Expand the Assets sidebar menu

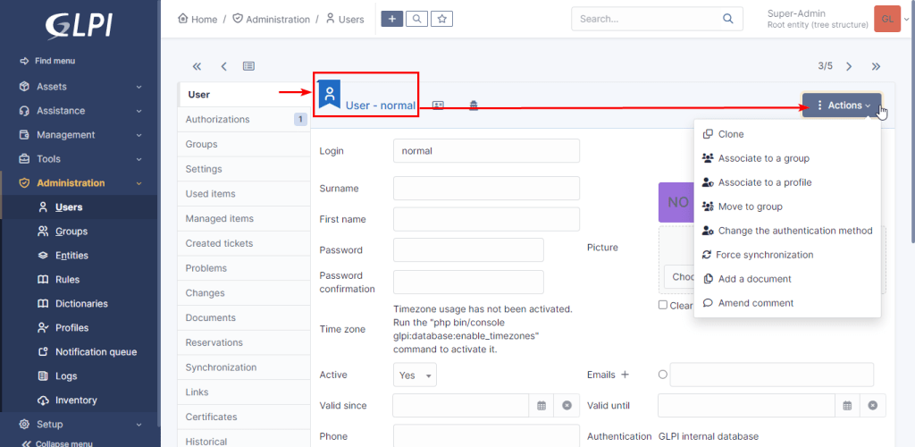80,87
